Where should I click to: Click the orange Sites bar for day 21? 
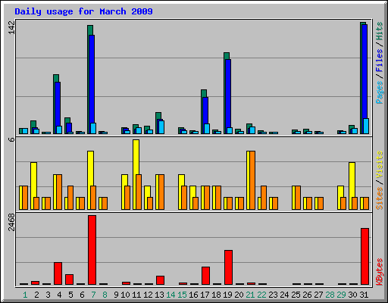coord(252,180)
